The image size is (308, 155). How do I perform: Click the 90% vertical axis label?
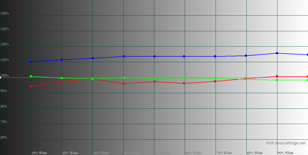(x=4, y=91)
